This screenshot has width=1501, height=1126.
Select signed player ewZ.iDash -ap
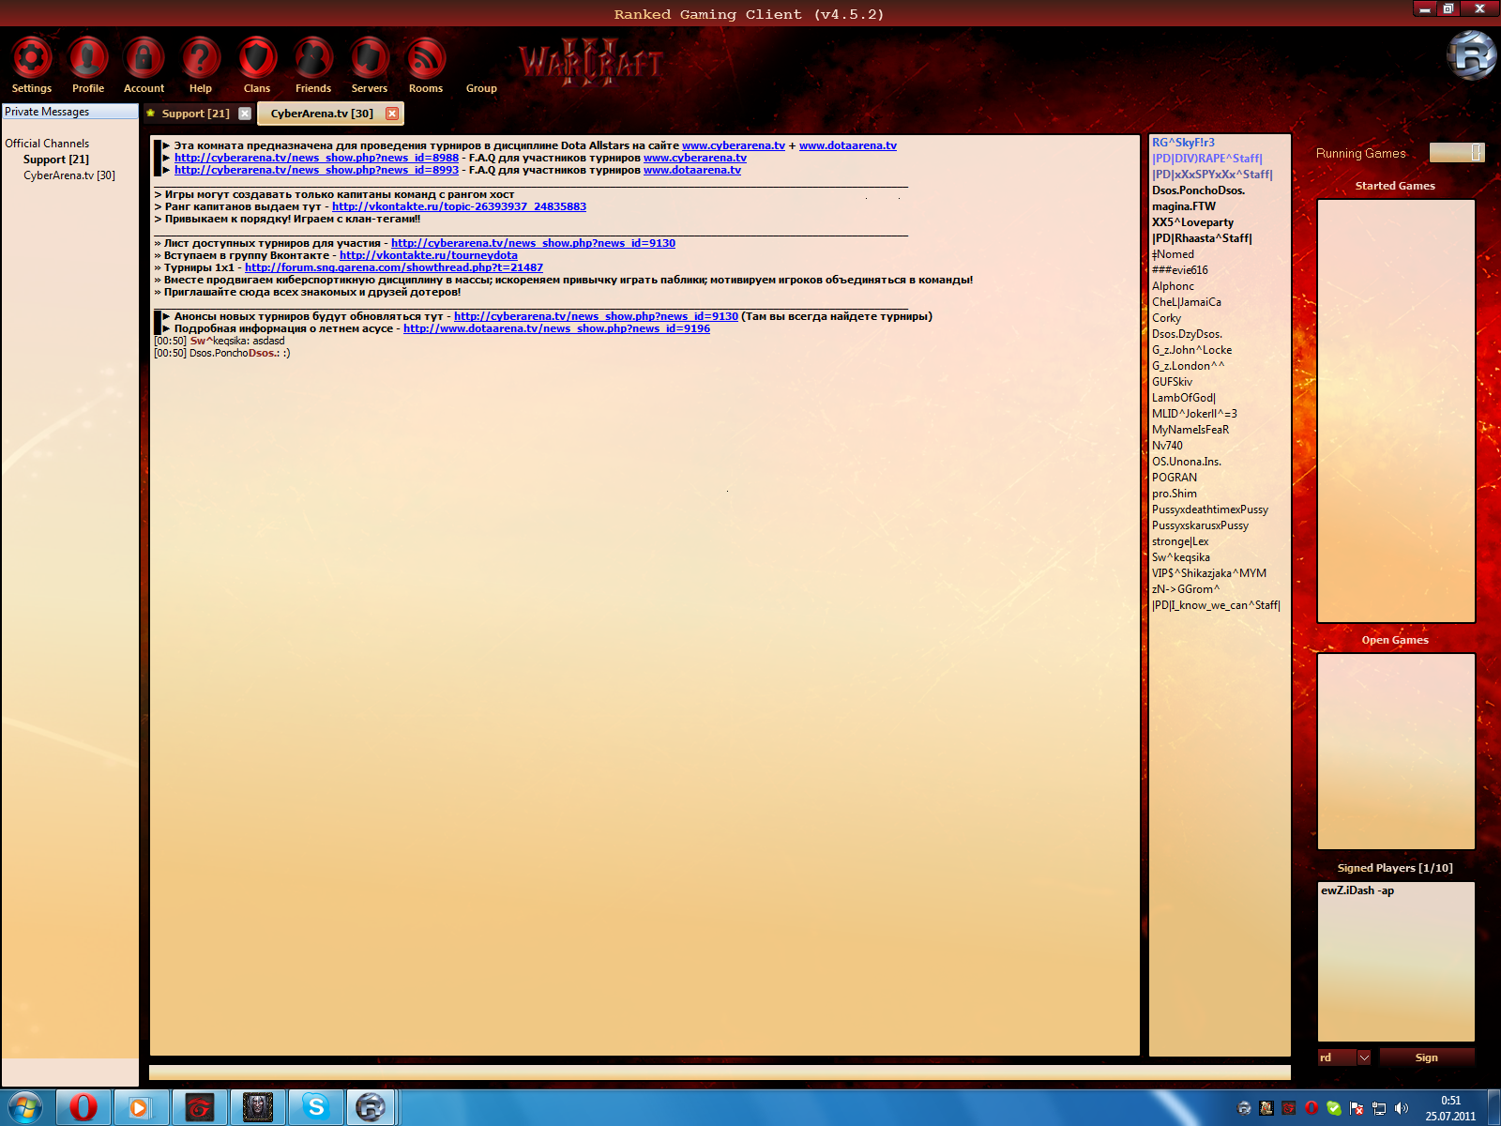tap(1357, 890)
